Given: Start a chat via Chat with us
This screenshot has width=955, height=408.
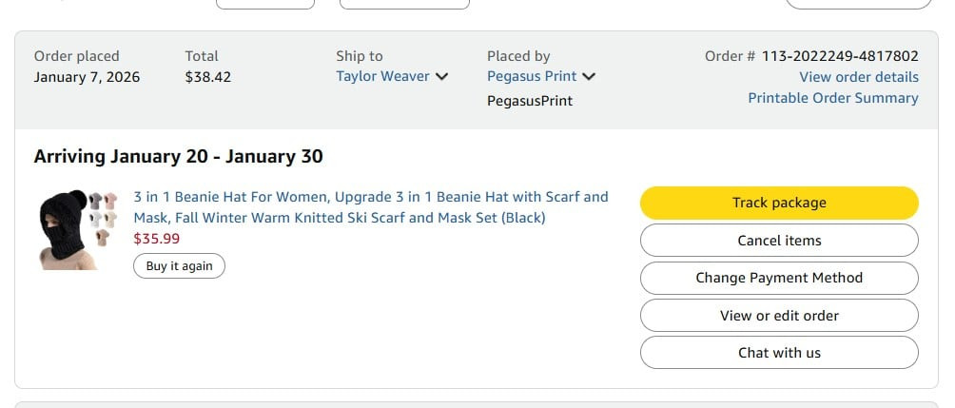Looking at the screenshot, I should [778, 353].
